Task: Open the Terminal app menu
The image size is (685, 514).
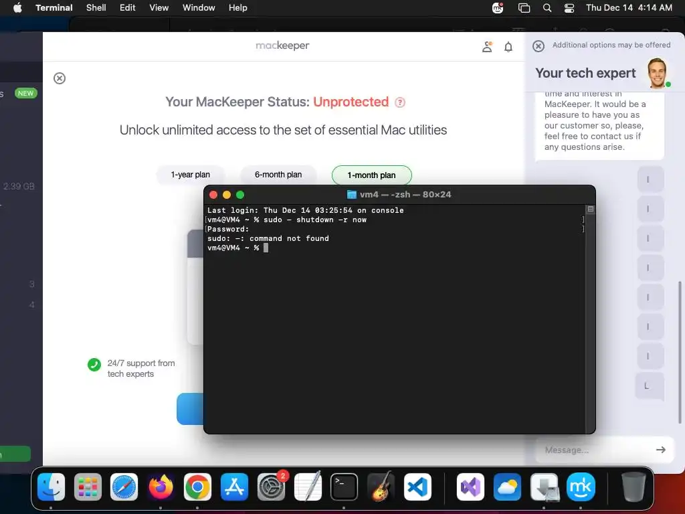Action: [x=54, y=7]
